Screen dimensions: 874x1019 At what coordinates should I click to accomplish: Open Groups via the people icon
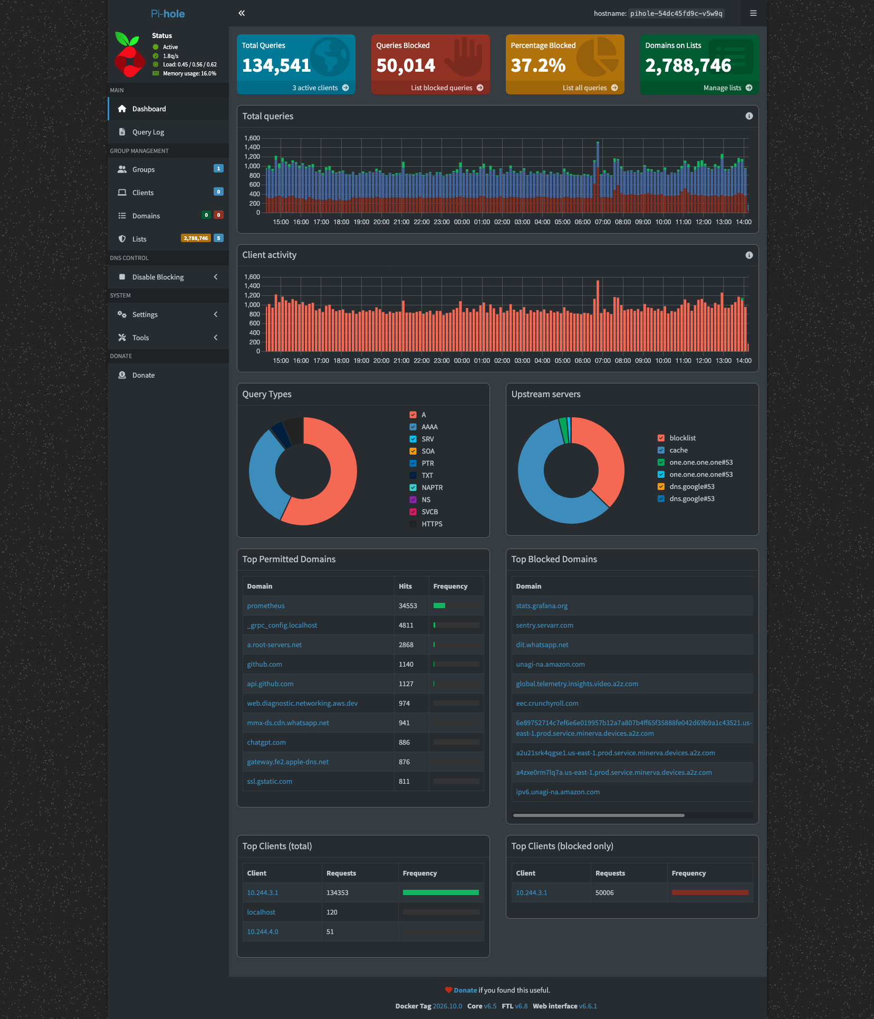pyautogui.click(x=122, y=169)
